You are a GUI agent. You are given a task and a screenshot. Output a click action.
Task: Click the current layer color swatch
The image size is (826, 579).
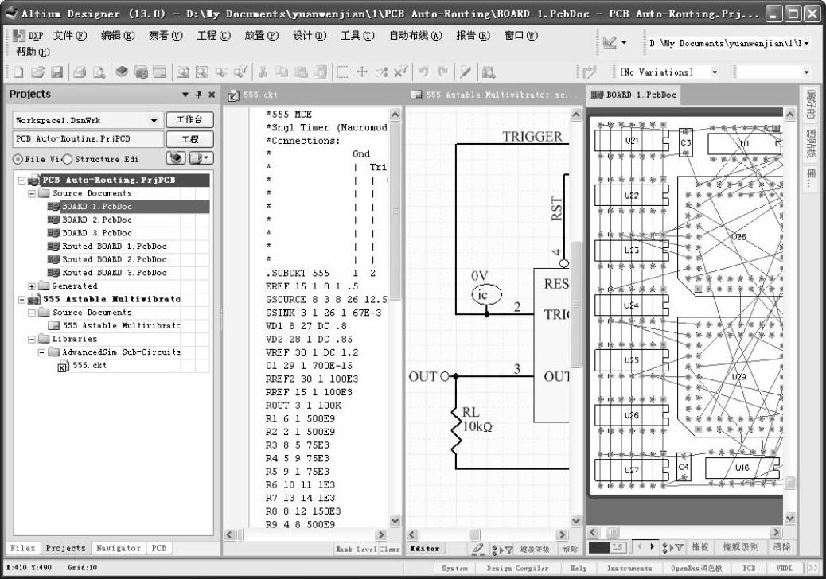(x=598, y=547)
